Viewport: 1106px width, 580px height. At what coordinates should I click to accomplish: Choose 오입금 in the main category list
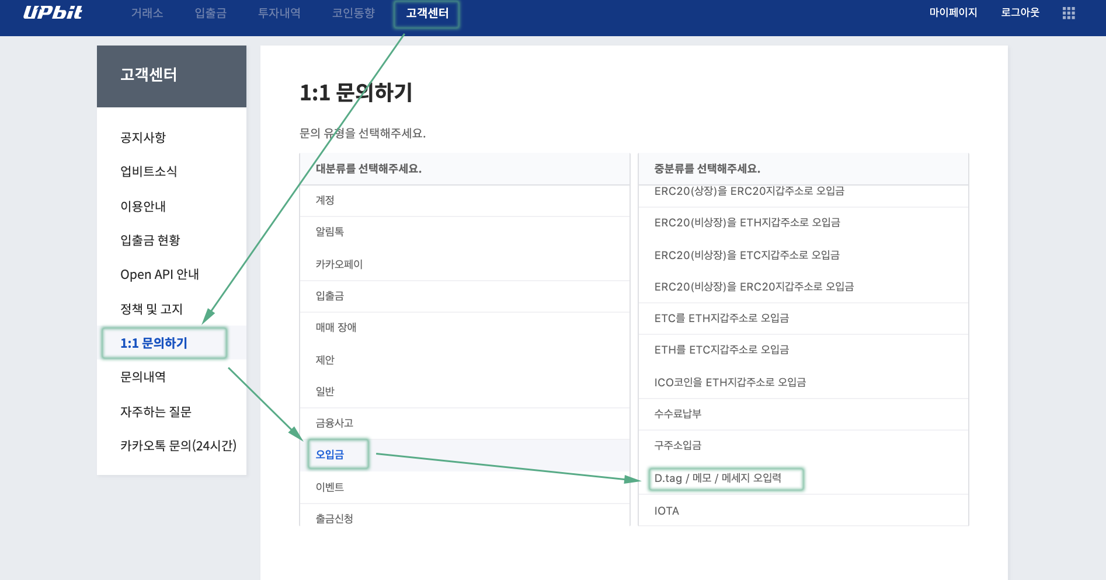[465, 455]
